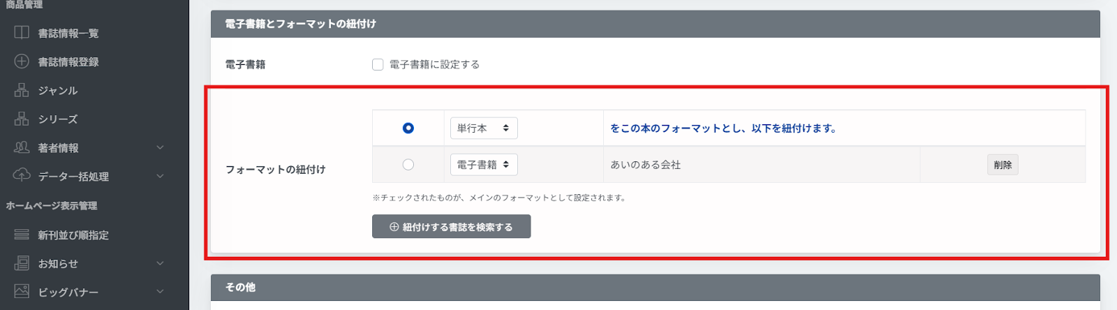Viewport: 1117px width, 310px height.
Task: Expand the データ一括処理 submenu chevron
Action: coord(160,176)
